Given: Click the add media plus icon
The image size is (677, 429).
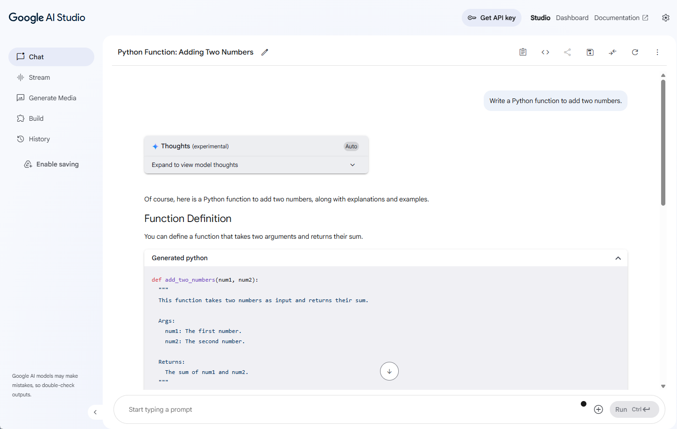Looking at the screenshot, I should click(x=599, y=409).
